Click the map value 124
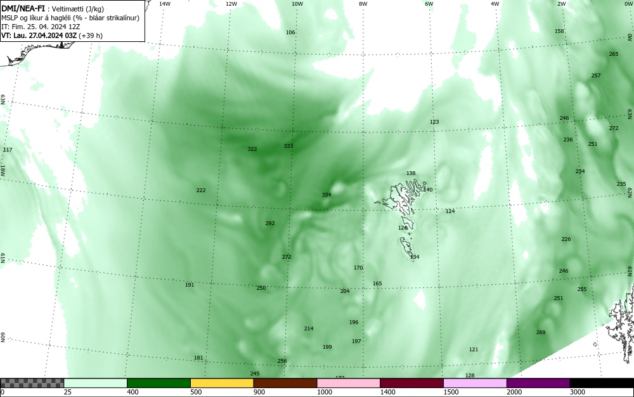The width and height of the screenshot is (634, 397). (450, 211)
